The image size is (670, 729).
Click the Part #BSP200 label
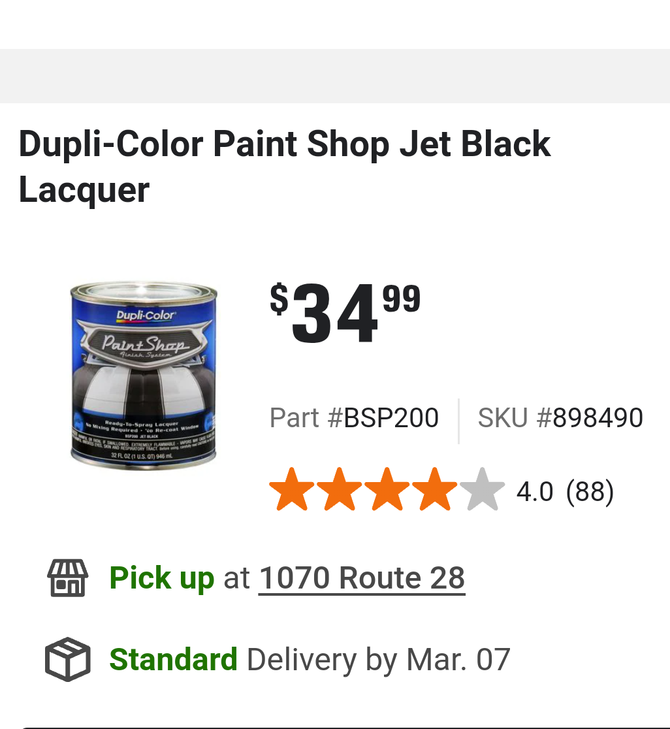point(354,418)
